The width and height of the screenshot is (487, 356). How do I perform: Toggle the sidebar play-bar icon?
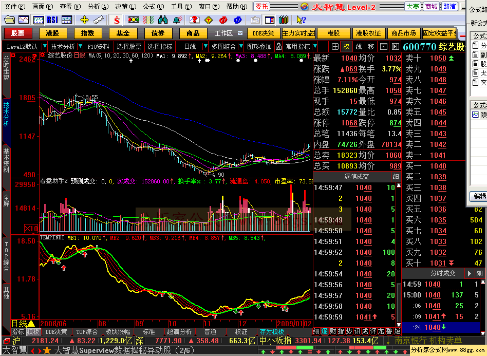click(396, 47)
